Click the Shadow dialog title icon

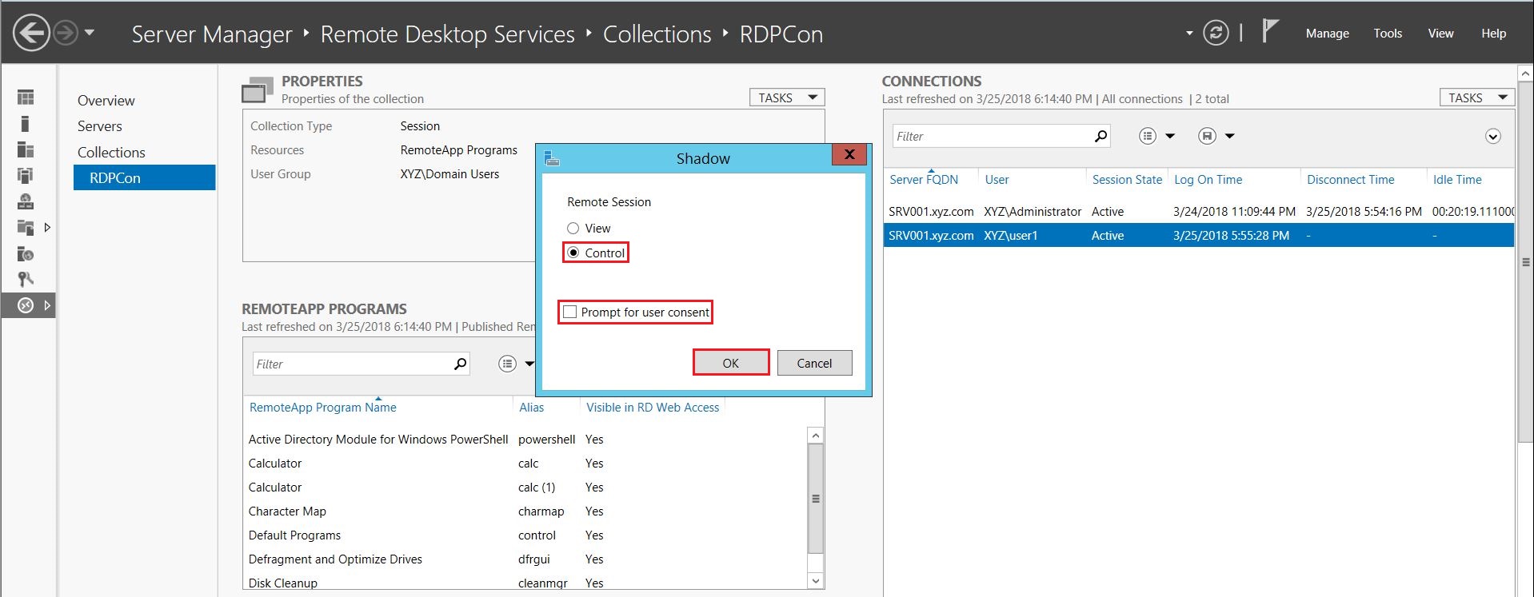point(552,158)
